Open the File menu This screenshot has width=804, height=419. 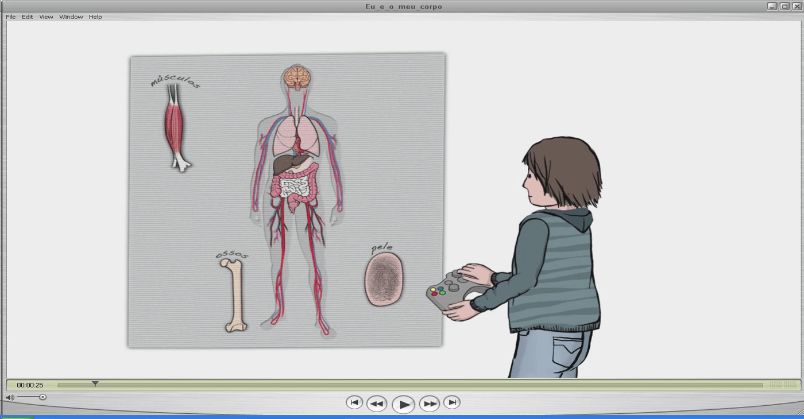pyautogui.click(x=11, y=17)
